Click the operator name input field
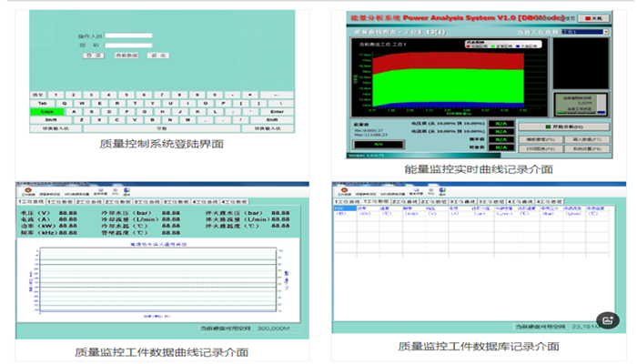The width and height of the screenshot is (637, 364). click(x=127, y=35)
